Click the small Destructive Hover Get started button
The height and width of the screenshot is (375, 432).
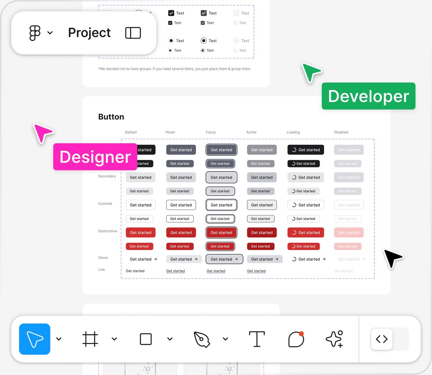tap(180, 247)
